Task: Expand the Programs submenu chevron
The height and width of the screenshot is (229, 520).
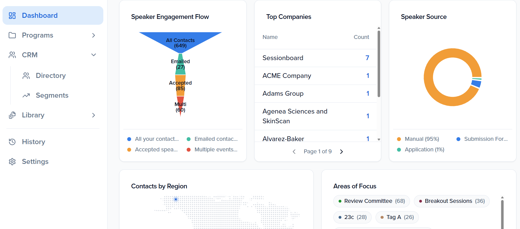Action: point(94,35)
